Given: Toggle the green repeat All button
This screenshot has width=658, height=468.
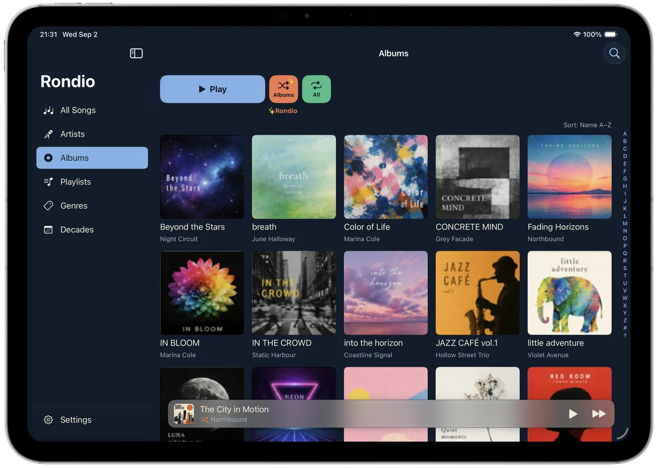Looking at the screenshot, I should point(316,89).
